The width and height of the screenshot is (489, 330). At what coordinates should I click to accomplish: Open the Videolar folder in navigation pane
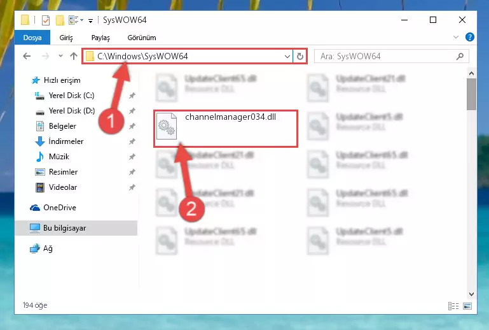pos(63,187)
